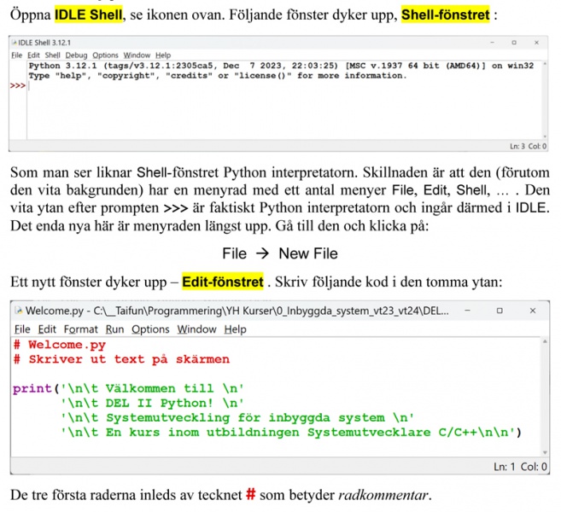
Task: Open the Help menu in IDLE Shell
Action: [x=163, y=55]
